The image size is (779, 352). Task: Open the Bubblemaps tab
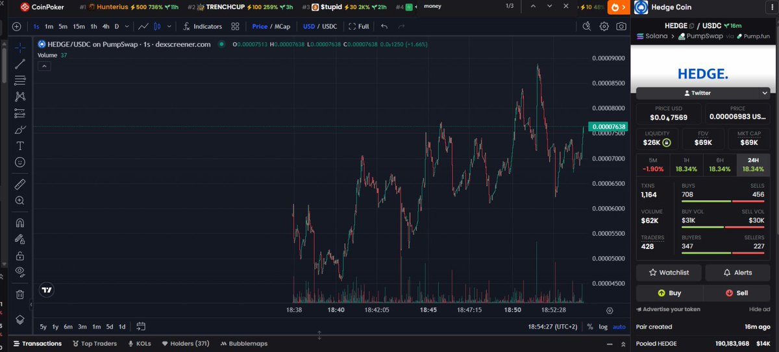(243, 344)
